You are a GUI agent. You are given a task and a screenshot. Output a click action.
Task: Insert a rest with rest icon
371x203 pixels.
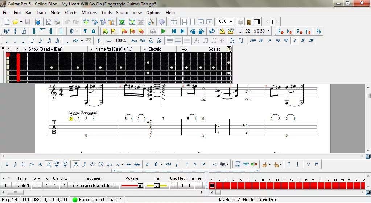pyautogui.click(x=99, y=41)
